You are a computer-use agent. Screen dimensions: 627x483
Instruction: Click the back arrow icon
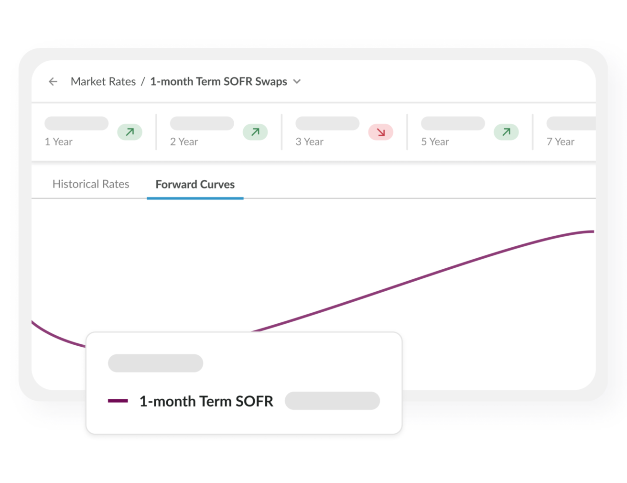click(x=53, y=82)
